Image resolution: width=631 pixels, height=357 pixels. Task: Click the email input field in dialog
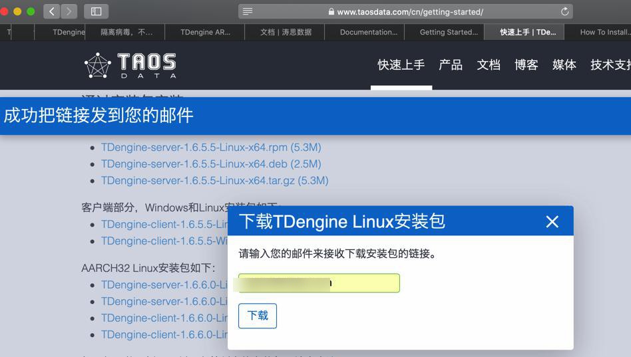pyautogui.click(x=319, y=283)
